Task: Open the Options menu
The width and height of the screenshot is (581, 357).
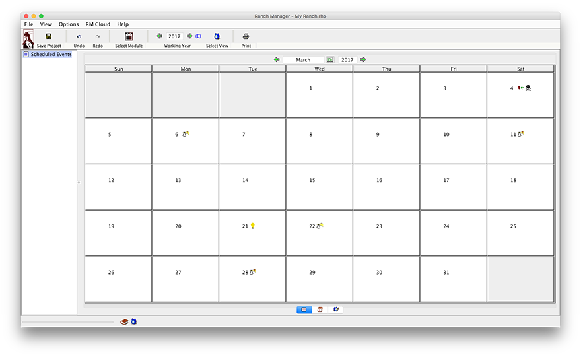Action: [x=69, y=24]
